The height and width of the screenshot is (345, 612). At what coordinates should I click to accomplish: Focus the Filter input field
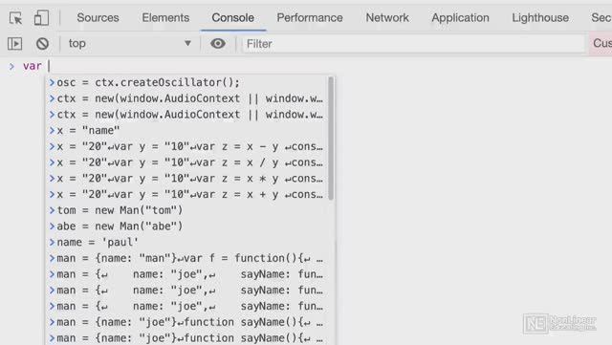coord(414,44)
